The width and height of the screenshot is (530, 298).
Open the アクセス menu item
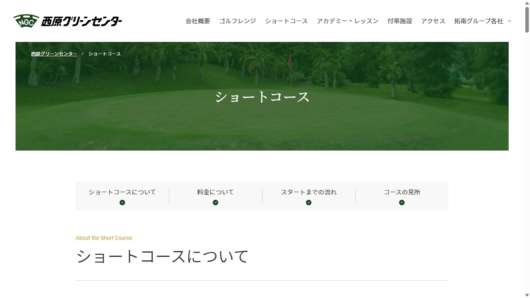click(433, 21)
